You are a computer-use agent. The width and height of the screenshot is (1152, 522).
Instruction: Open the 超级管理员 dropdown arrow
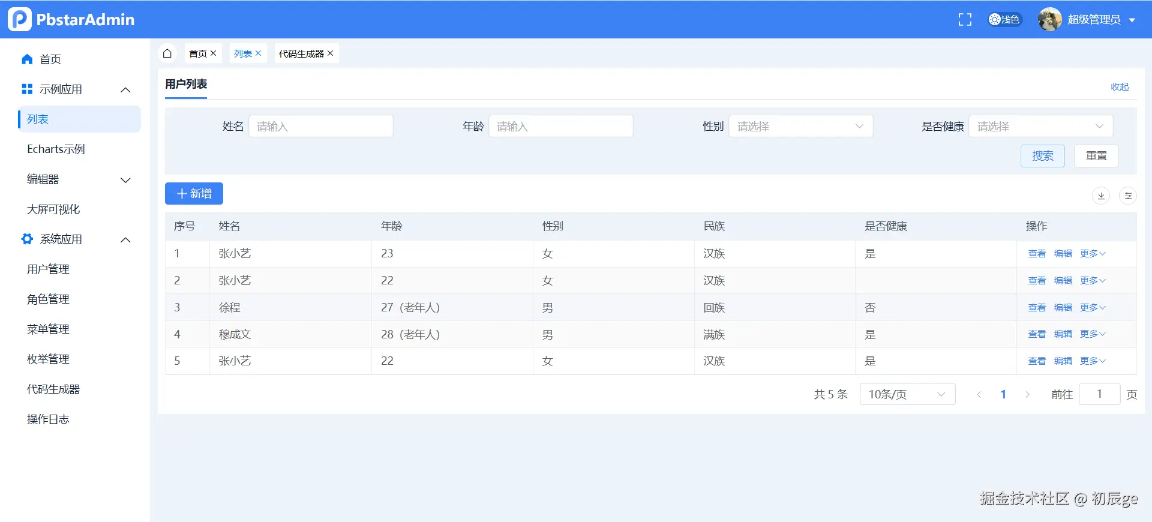click(1132, 20)
